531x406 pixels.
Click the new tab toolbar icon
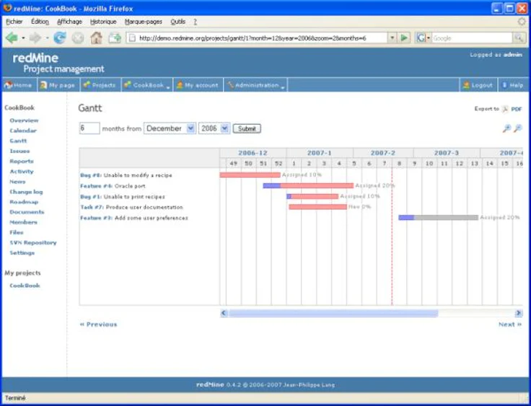115,37
